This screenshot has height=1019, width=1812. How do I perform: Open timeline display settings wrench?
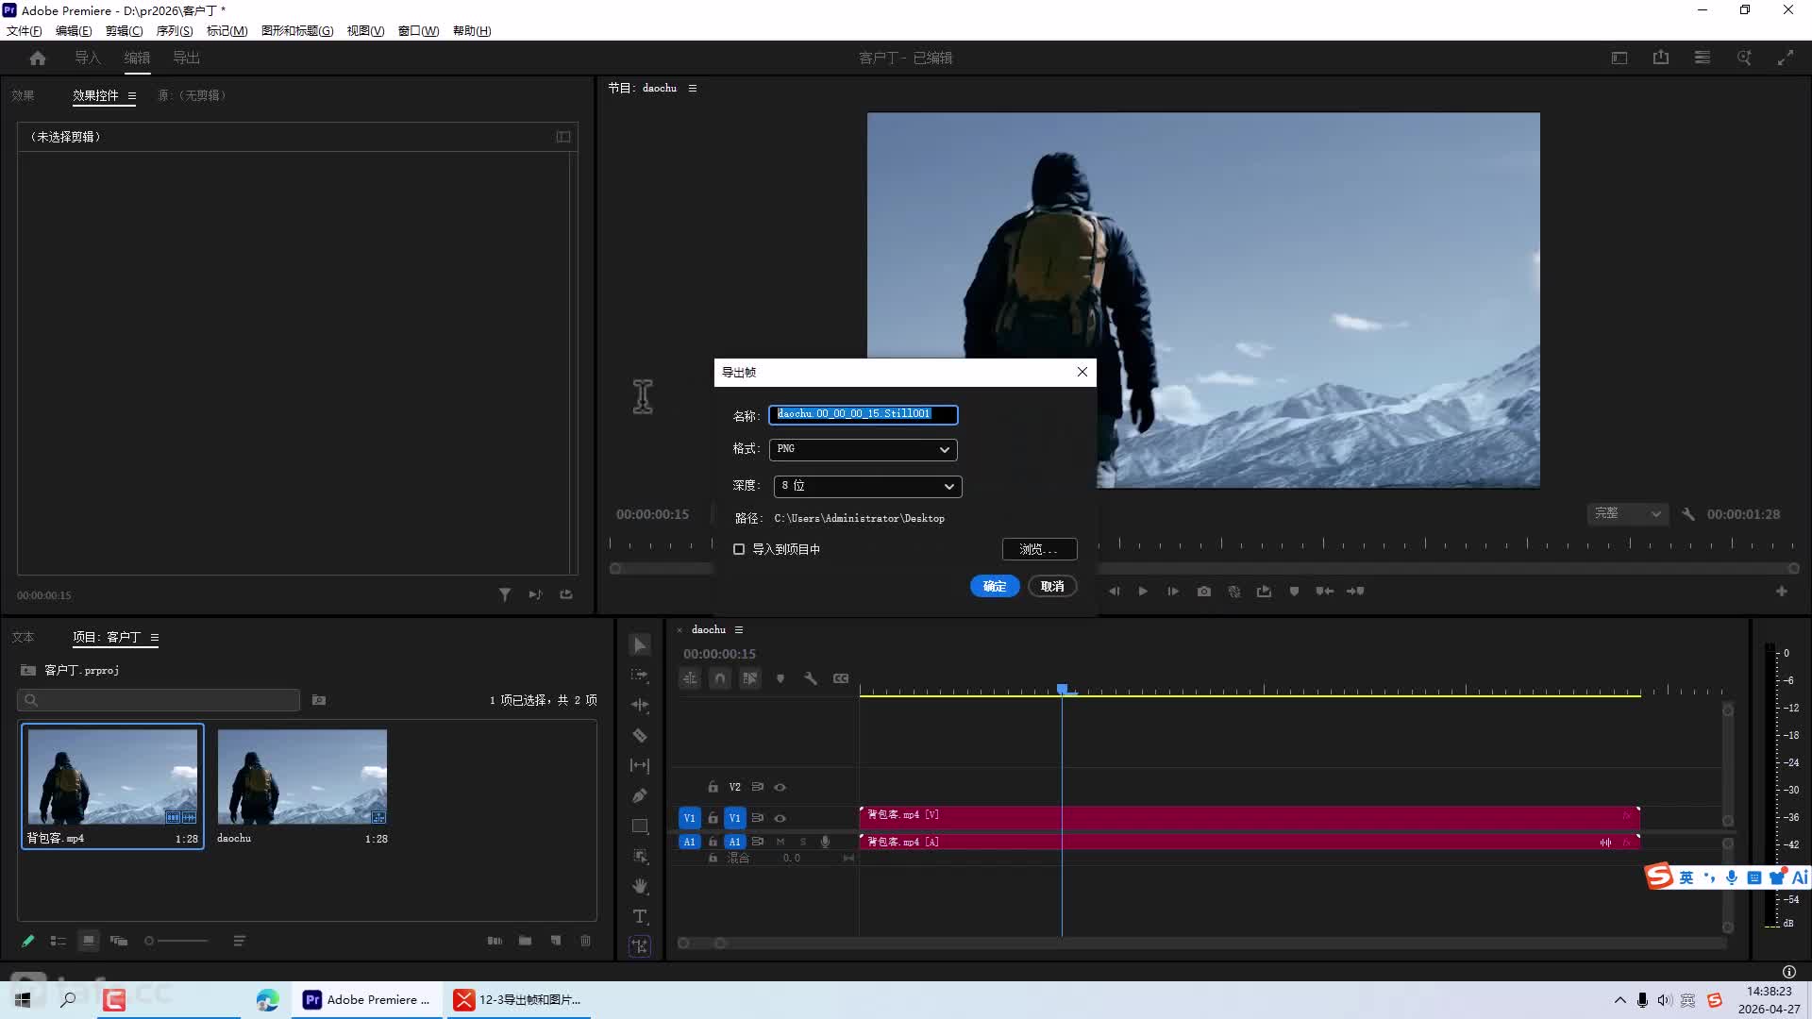coord(811,678)
